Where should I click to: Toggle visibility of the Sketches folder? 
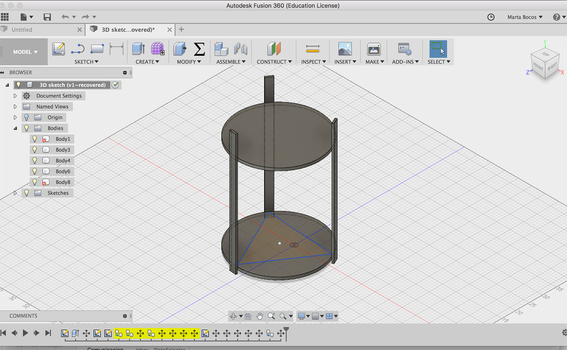[27, 193]
